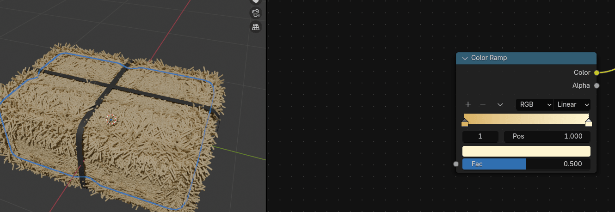Click the 3D cursor in the viewport

[x=111, y=120]
